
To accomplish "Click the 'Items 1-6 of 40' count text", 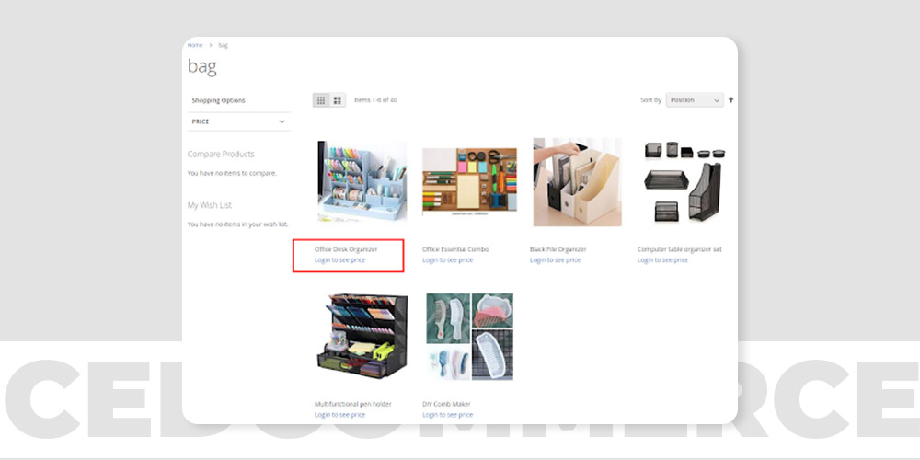I will 375,100.
